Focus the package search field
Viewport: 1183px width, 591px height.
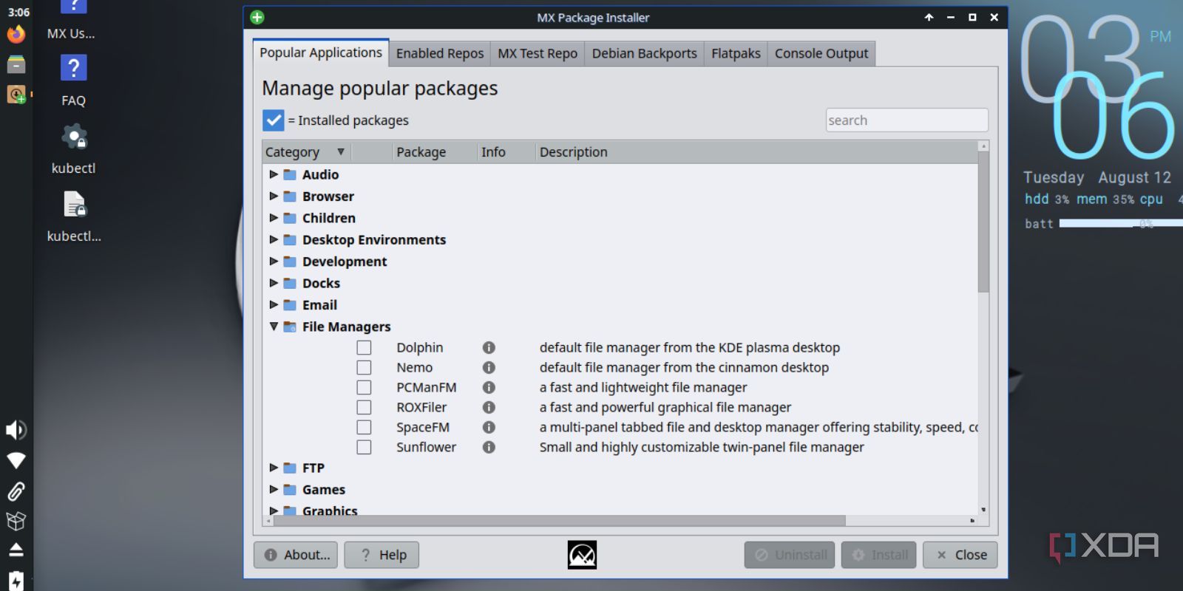906,120
